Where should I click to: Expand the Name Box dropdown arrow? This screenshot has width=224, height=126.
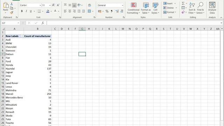coord(18,23)
